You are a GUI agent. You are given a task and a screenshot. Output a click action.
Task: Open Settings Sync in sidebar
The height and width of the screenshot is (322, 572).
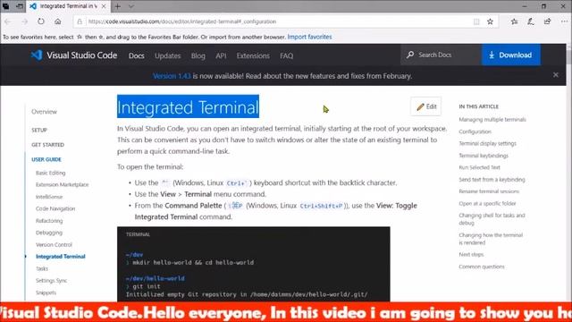(51, 280)
